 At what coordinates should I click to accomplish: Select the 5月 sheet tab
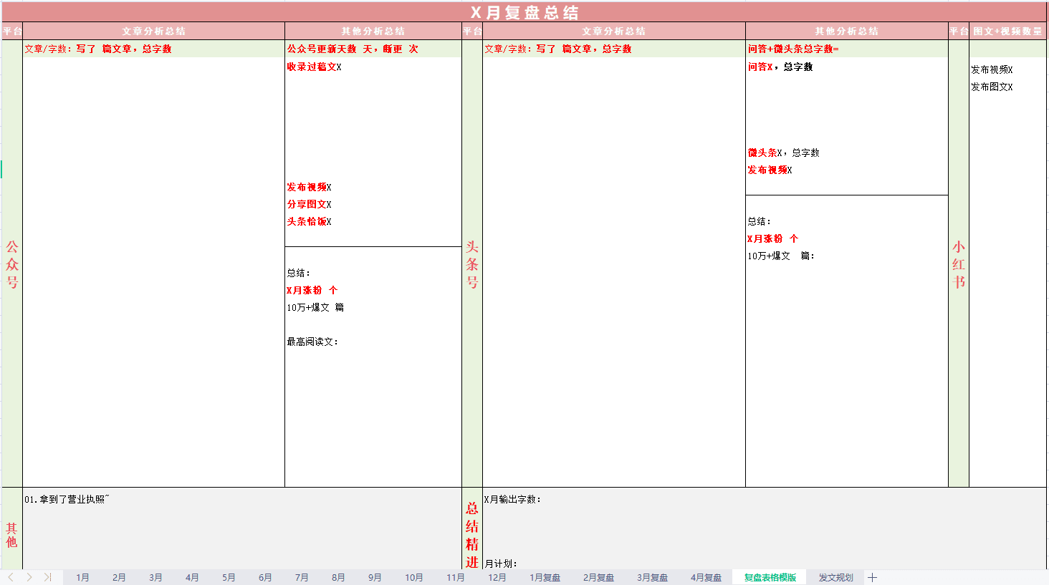point(229,577)
